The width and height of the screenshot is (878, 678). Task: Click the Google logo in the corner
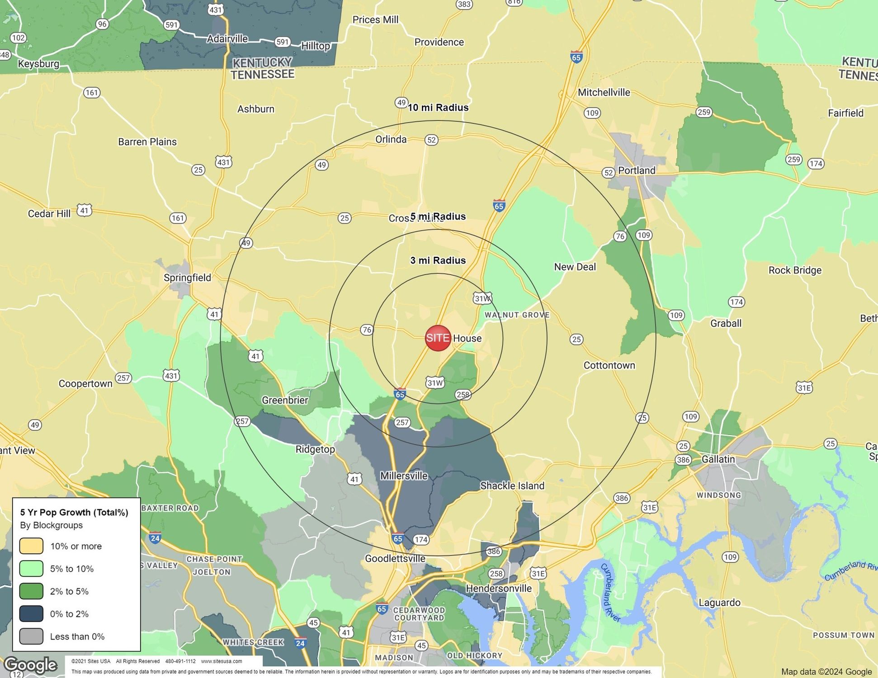pos(31,665)
